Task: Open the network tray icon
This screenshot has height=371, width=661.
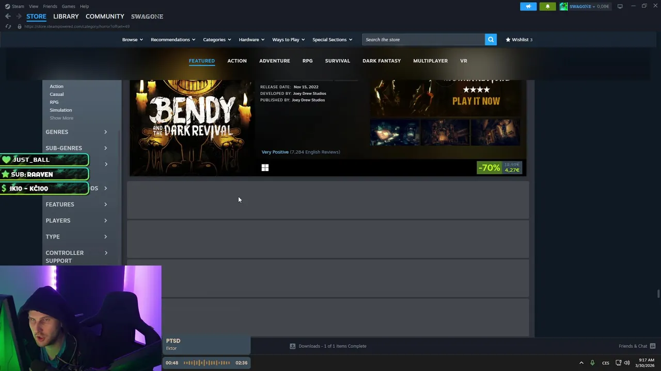Action: [618, 363]
